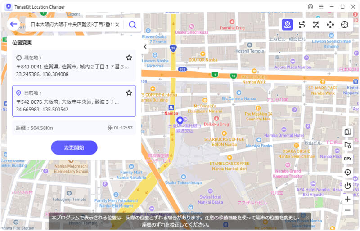Screen dimensions: 360x231
Task: Import a GPX file
Action: click(348, 159)
